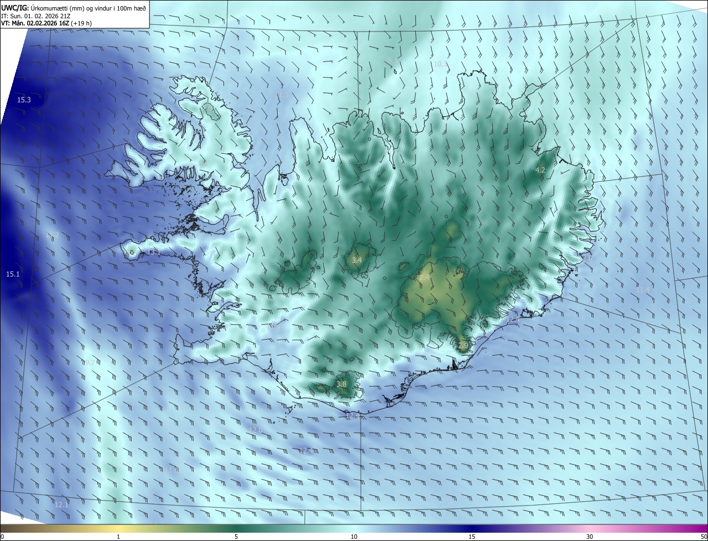Click the 15.1 value near left edge
The height and width of the screenshot is (541, 708).
[13, 274]
